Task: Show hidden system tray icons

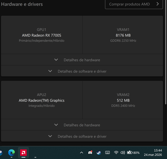Action: (x=82, y=153)
